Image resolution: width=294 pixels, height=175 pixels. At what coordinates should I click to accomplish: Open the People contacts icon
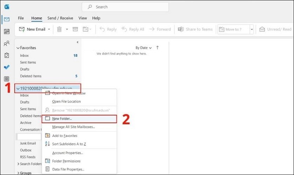pyautogui.click(x=7, y=43)
